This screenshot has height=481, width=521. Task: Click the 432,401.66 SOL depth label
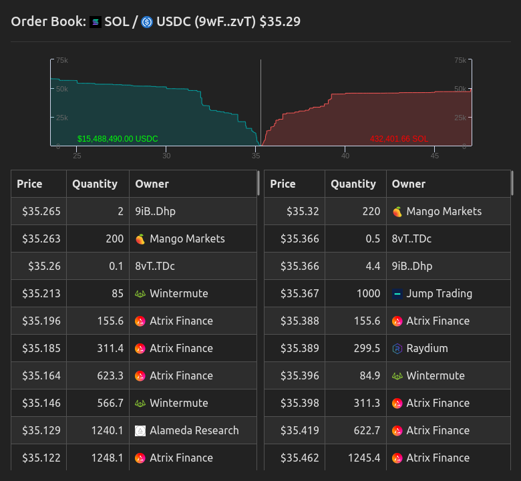point(399,139)
